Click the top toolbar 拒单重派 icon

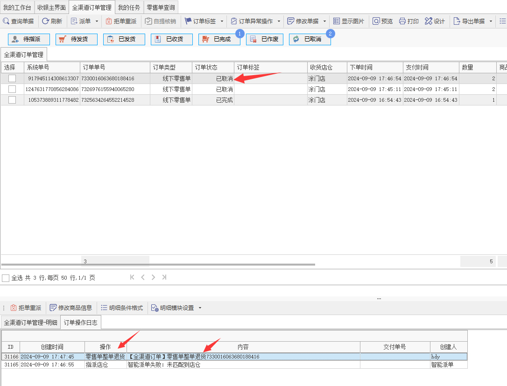click(109, 21)
